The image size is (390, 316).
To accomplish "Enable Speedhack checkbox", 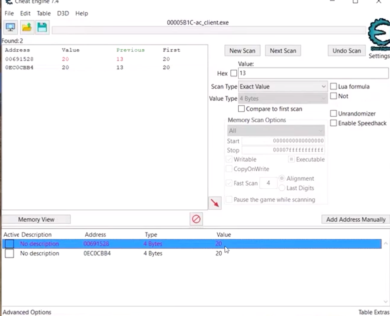I will coord(334,123).
